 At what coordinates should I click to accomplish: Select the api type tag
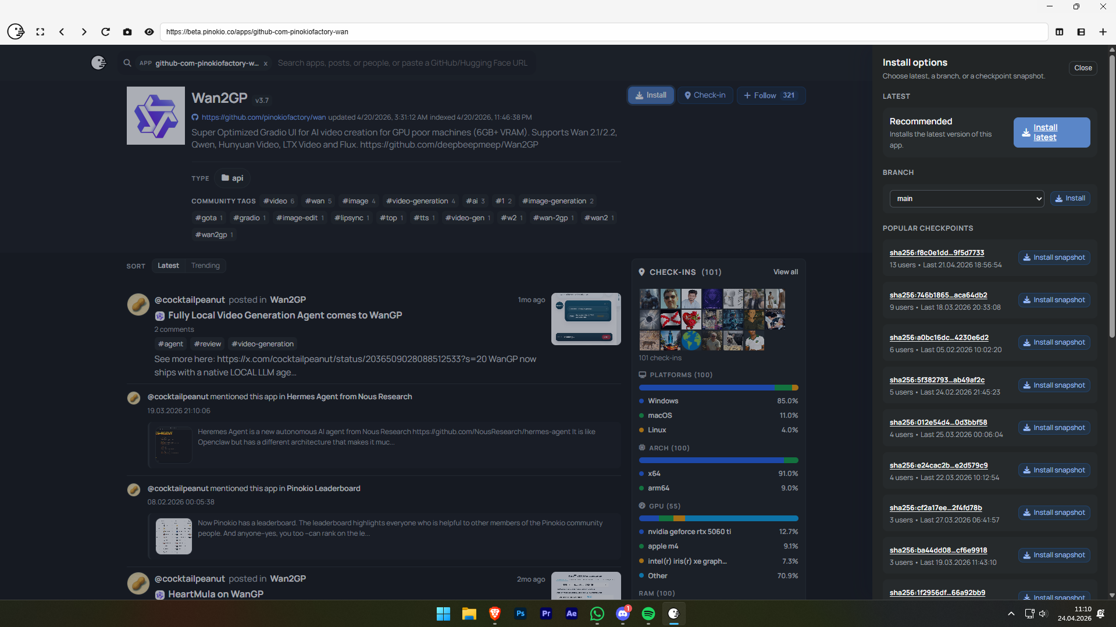tap(232, 178)
